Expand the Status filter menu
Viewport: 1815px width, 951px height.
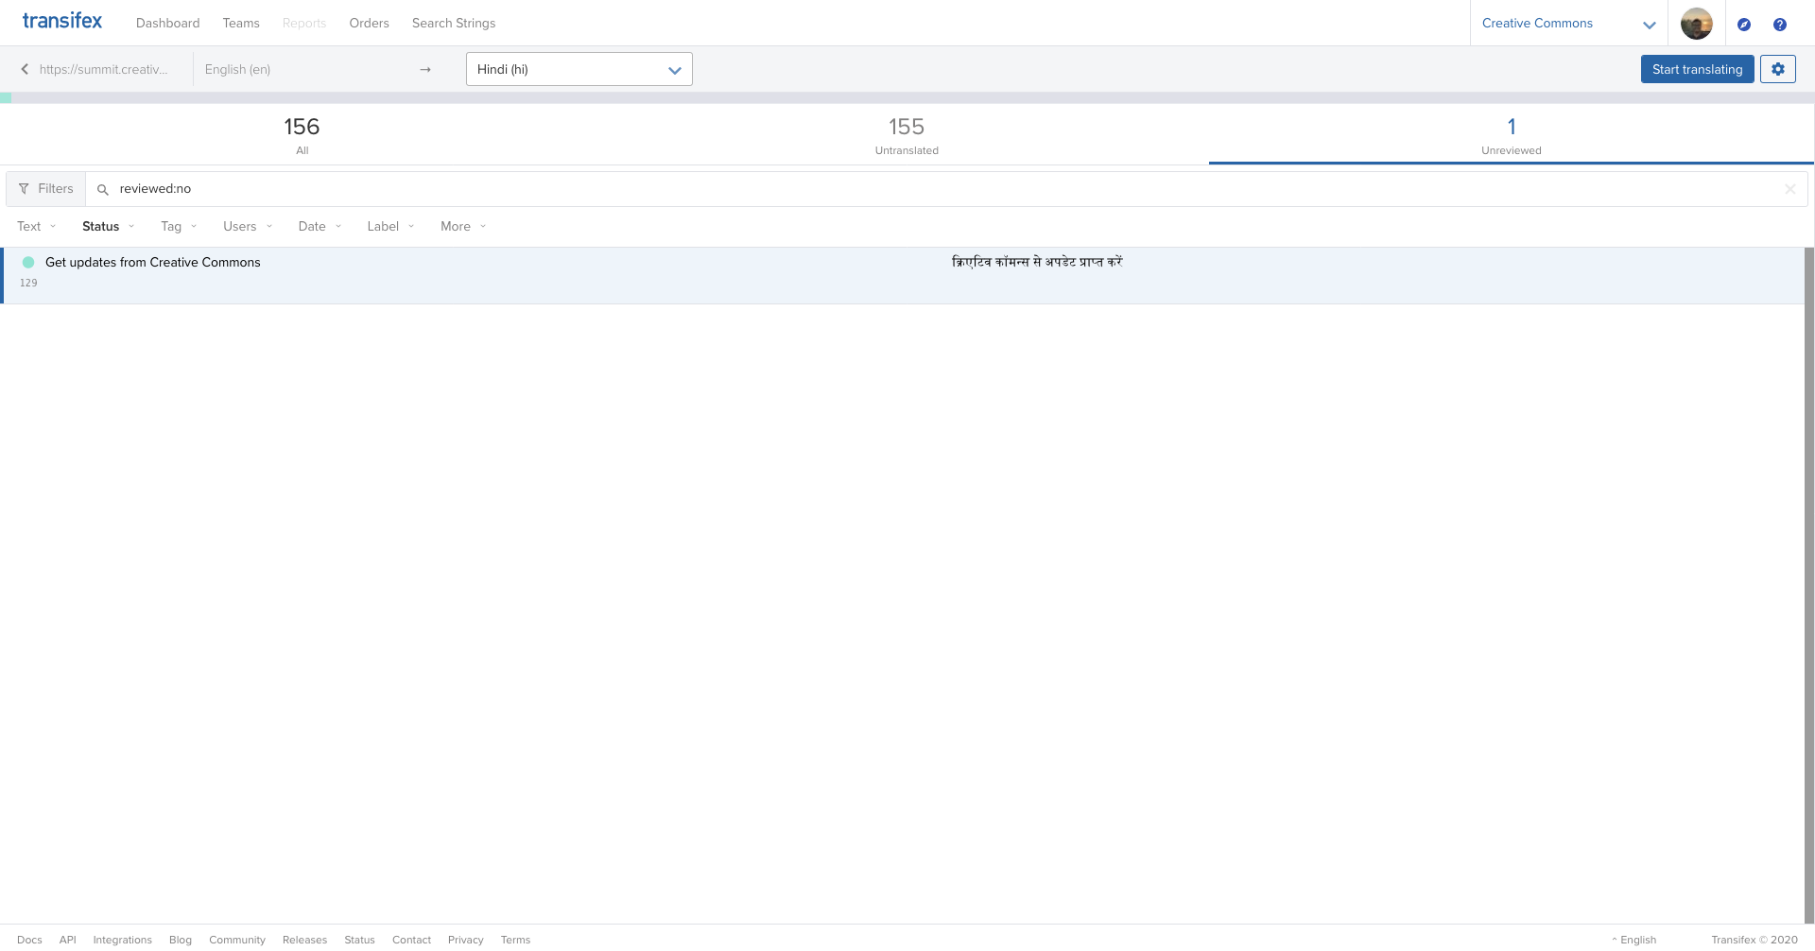click(x=107, y=226)
